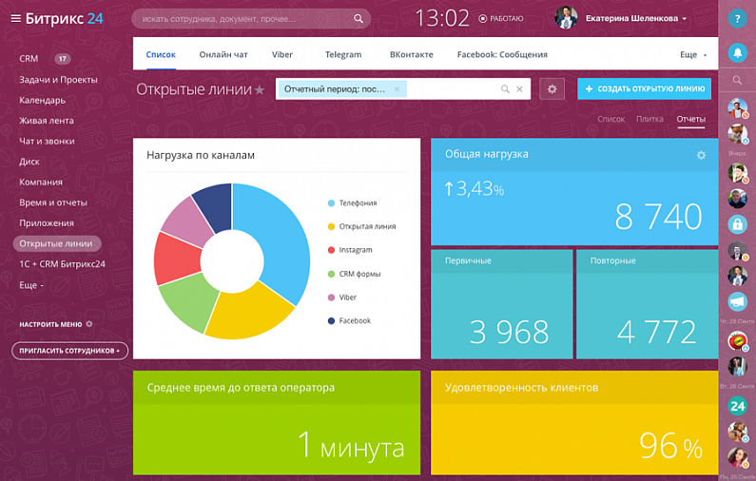Viewport: 756px width, 481px height.
Task: Open Facebook: Сообщения tab
Action: (x=502, y=54)
